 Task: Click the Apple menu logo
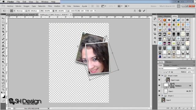tap(3, 2)
